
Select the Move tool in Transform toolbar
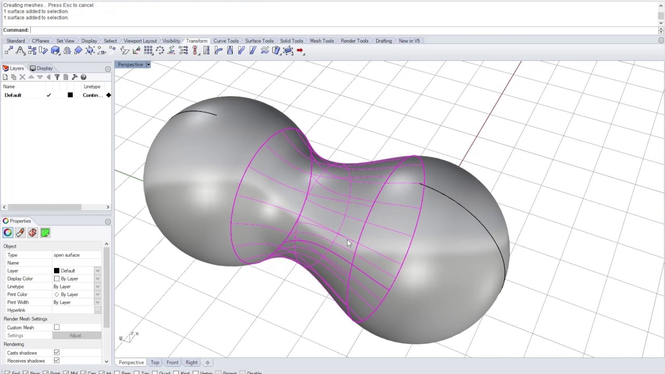[x=9, y=50]
